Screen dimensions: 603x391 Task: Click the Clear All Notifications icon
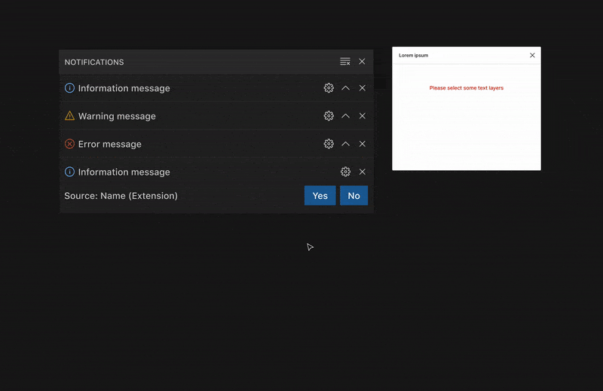[344, 62]
